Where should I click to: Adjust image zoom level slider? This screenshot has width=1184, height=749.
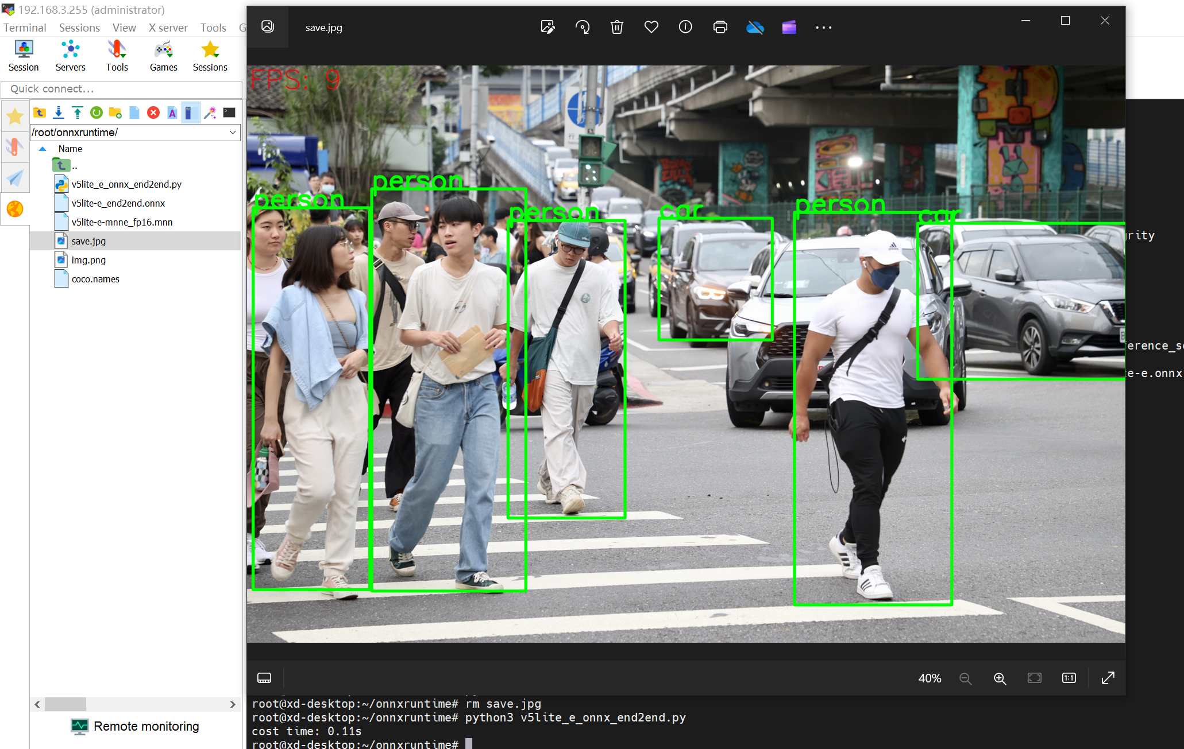[x=931, y=677]
